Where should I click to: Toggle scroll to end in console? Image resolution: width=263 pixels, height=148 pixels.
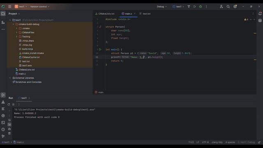(x=9, y=124)
